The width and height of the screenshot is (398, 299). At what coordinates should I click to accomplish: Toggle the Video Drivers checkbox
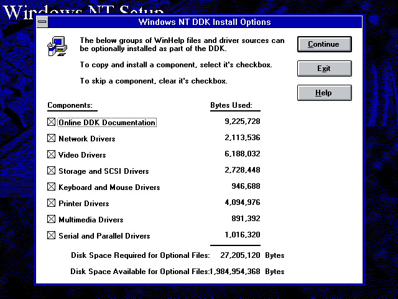(51, 154)
